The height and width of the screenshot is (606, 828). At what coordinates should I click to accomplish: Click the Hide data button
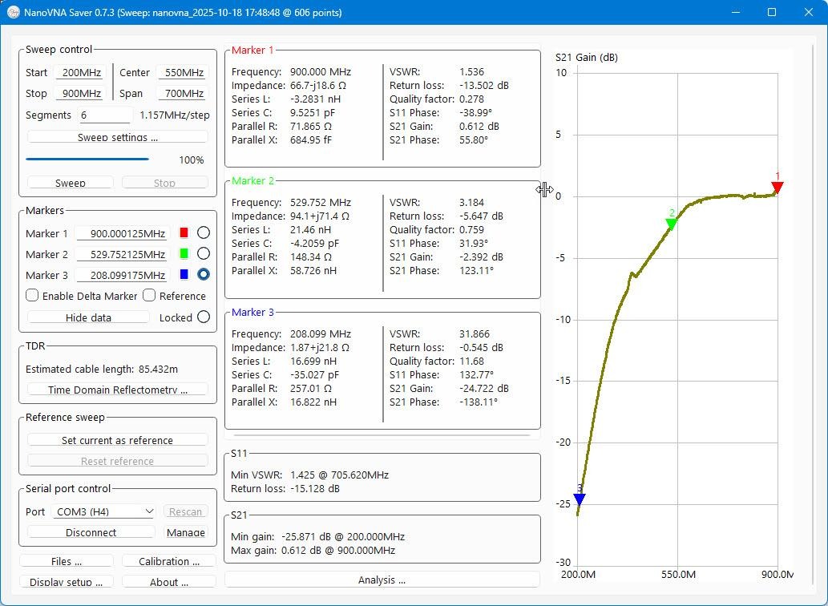point(88,317)
